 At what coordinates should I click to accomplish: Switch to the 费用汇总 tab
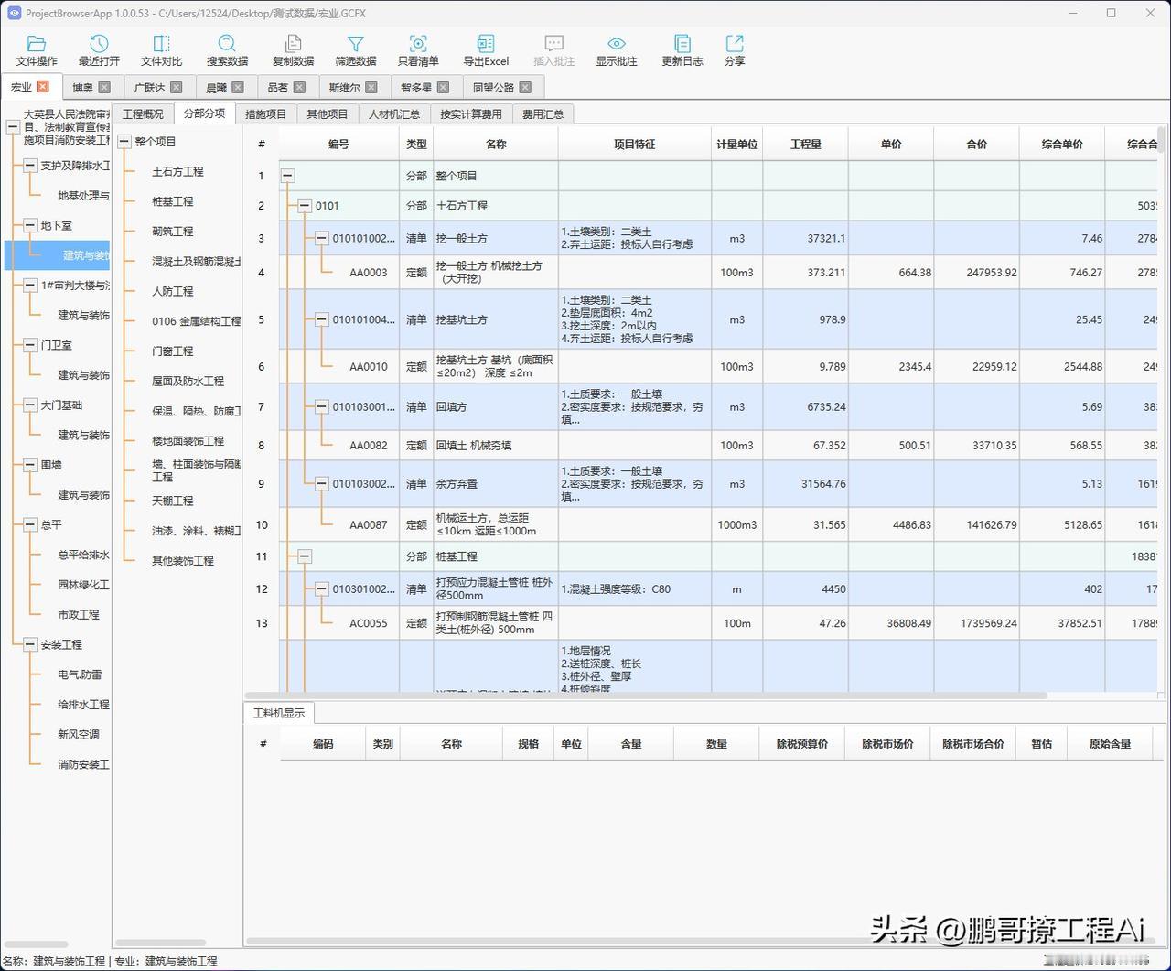543,113
